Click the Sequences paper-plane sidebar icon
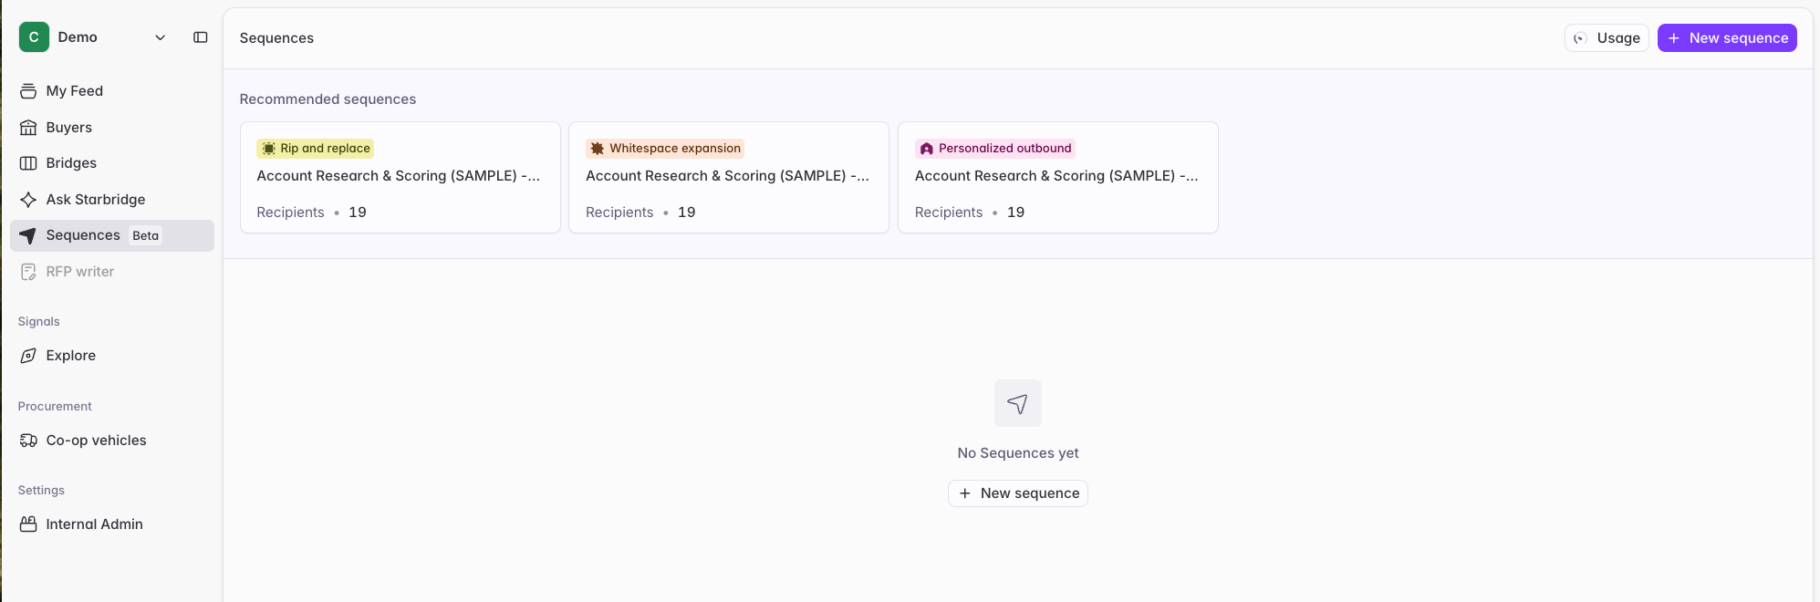Image resolution: width=1820 pixels, height=602 pixels. point(28,235)
